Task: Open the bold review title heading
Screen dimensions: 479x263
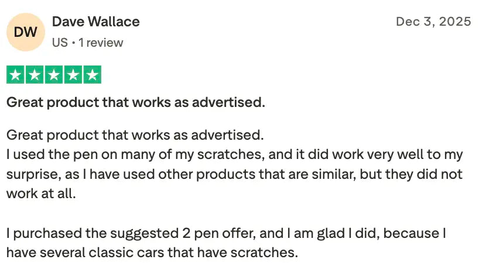Action: 135,103
